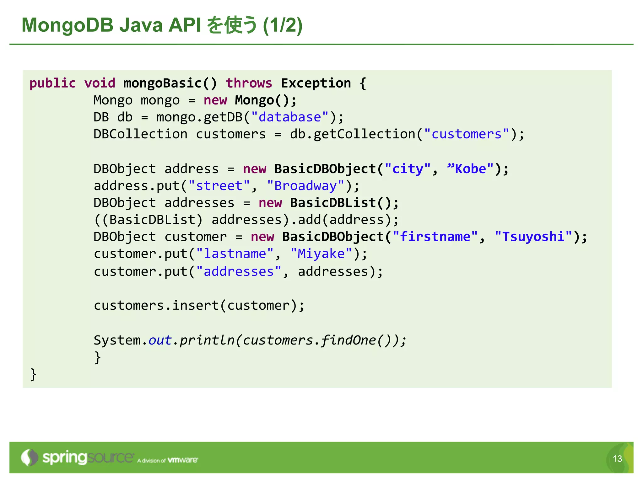Click the "street" string literal
The height and width of the screenshot is (482, 643).
[x=219, y=186]
